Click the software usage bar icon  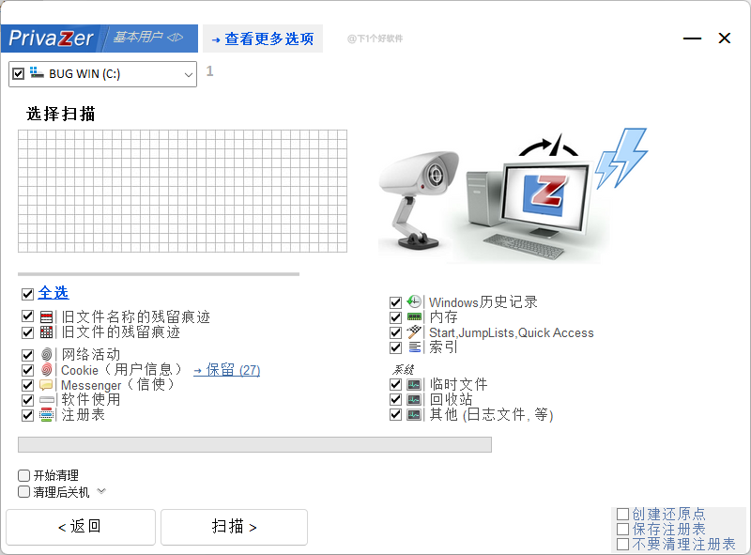47,400
